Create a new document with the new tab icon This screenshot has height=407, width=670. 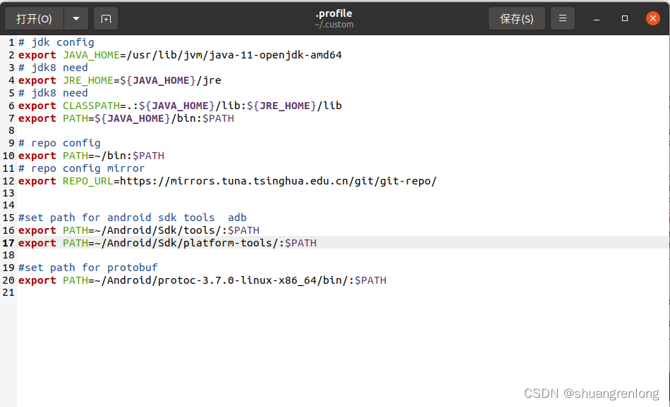tap(106, 18)
